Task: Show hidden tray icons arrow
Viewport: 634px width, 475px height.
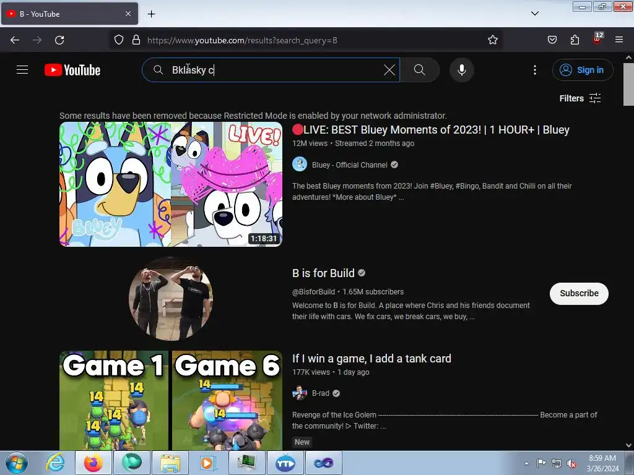Action: click(x=526, y=463)
